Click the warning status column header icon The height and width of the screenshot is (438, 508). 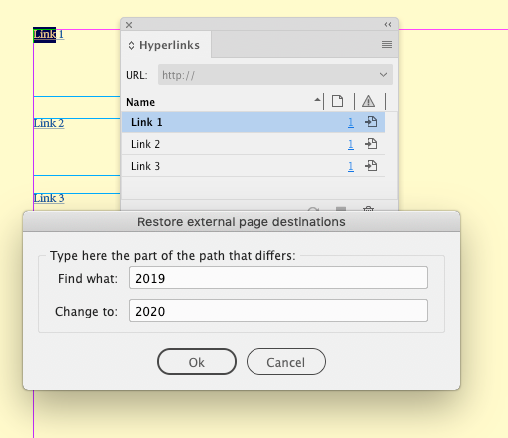point(368,101)
